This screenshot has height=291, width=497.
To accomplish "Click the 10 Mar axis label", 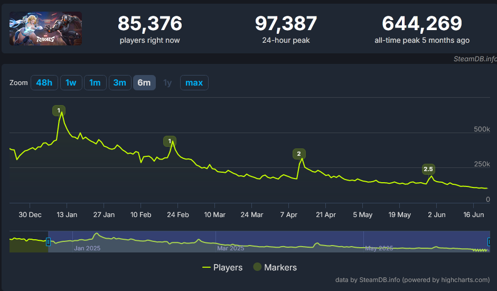I will [x=214, y=214].
